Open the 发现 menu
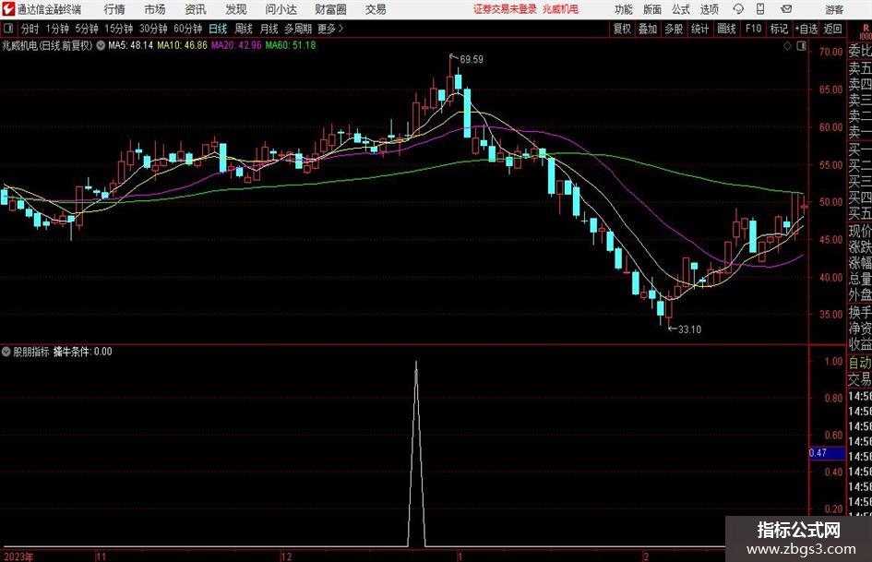Viewport: 872px width, 562px height. coord(236,9)
